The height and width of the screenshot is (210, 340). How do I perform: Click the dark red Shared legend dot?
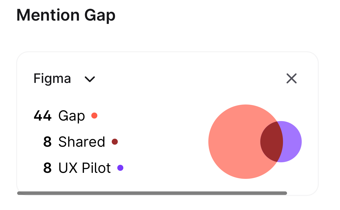115,142
